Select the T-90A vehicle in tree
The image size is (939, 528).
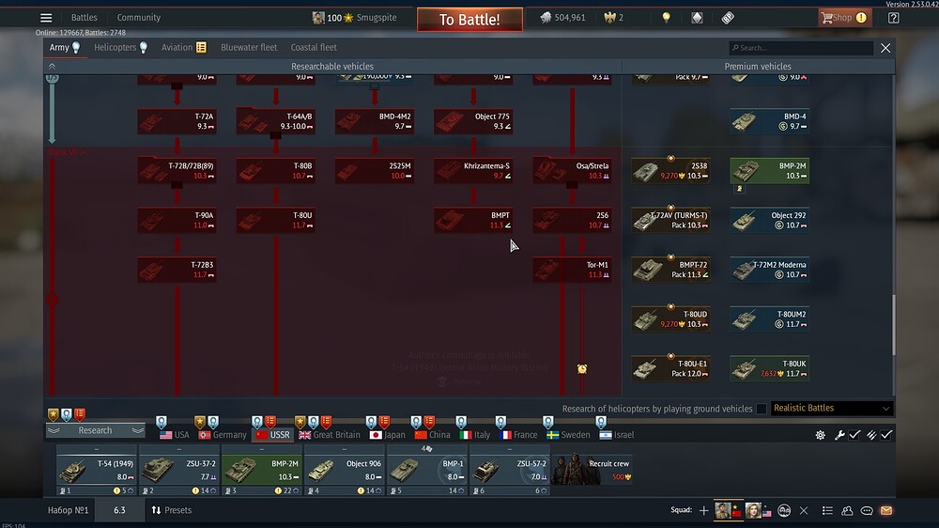[177, 221]
